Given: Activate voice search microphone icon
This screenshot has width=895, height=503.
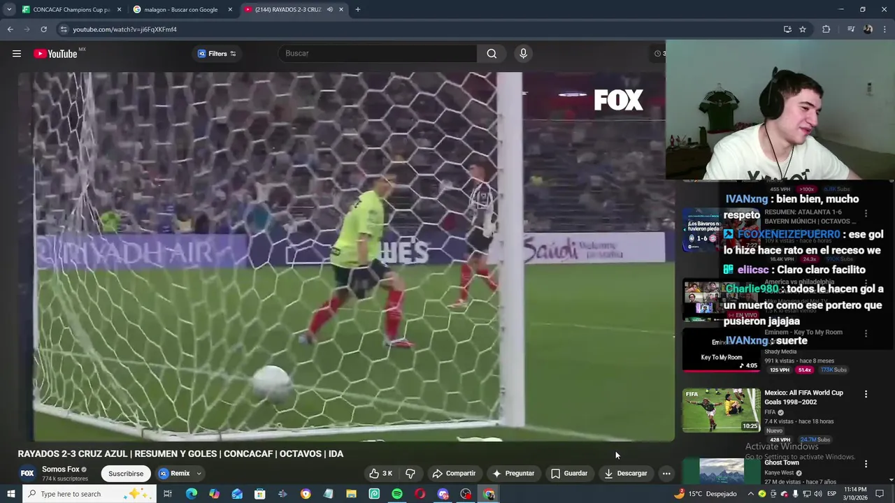Looking at the screenshot, I should point(523,54).
